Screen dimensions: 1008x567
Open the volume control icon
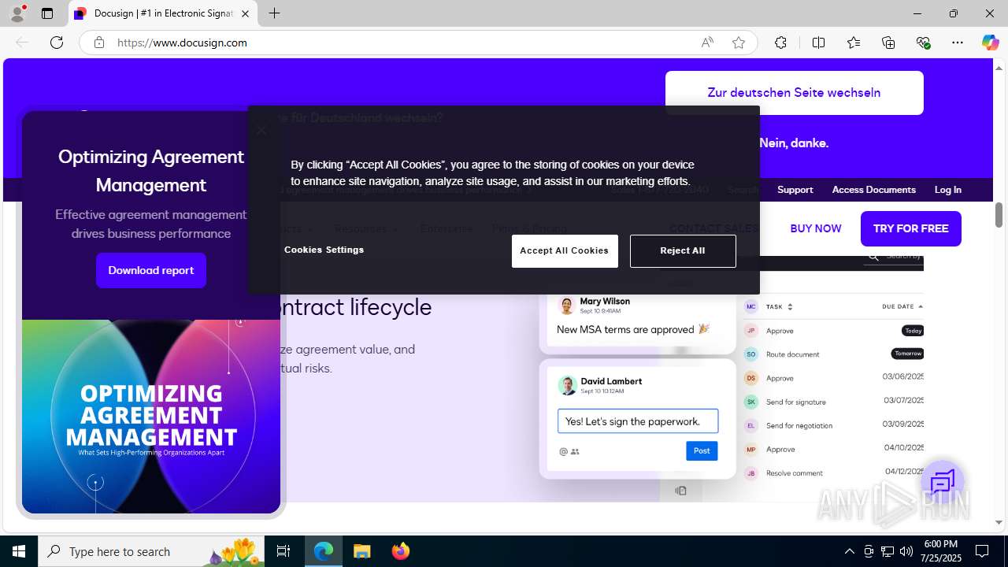pyautogui.click(x=906, y=551)
